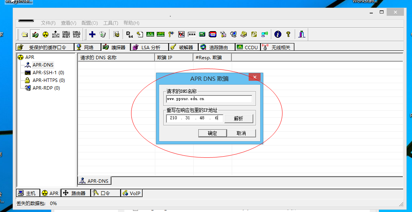Click the Exit door toolbar icon
The width and height of the screenshot is (412, 212).
(x=302, y=34)
